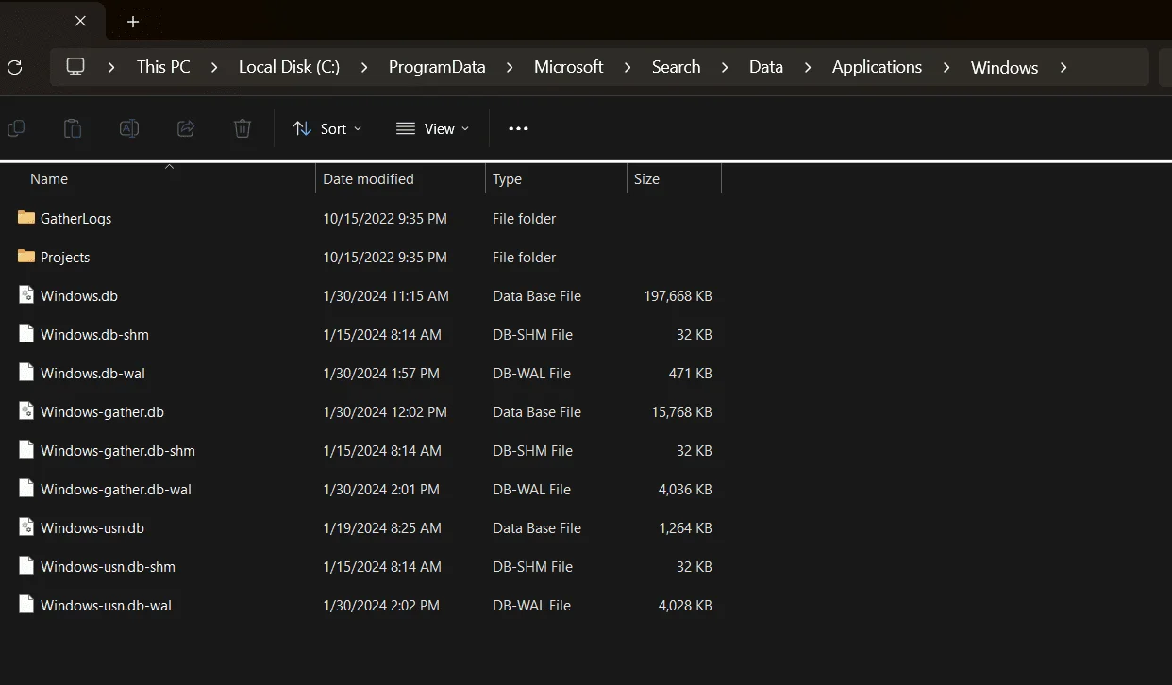Select the file name Windows.db-wal
Viewport: 1172px width, 685px height.
tap(92, 373)
